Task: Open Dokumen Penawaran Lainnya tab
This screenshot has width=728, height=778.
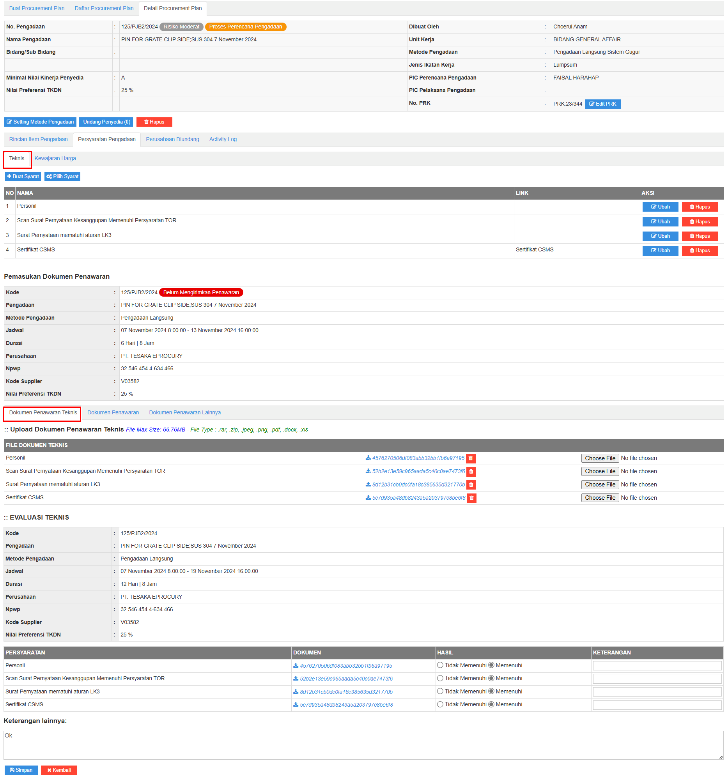Action: click(x=185, y=412)
